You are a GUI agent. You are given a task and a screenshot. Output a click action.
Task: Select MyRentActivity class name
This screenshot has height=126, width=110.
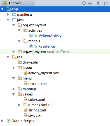pyautogui.click(x=50, y=36)
